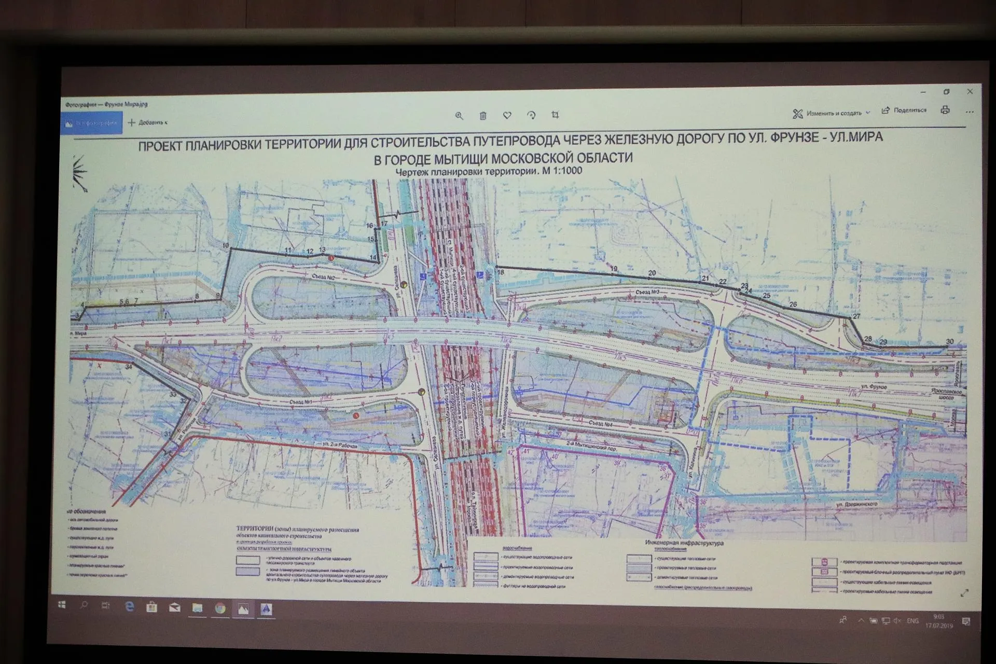Click the 'Поделиться' share button
996x664 pixels.
pos(904,110)
